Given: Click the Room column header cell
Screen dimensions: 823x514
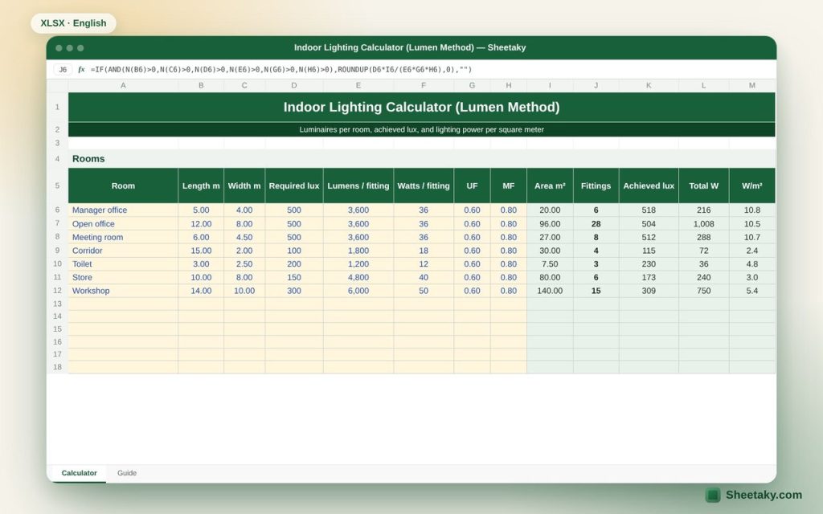Looking at the screenshot, I should point(123,186).
